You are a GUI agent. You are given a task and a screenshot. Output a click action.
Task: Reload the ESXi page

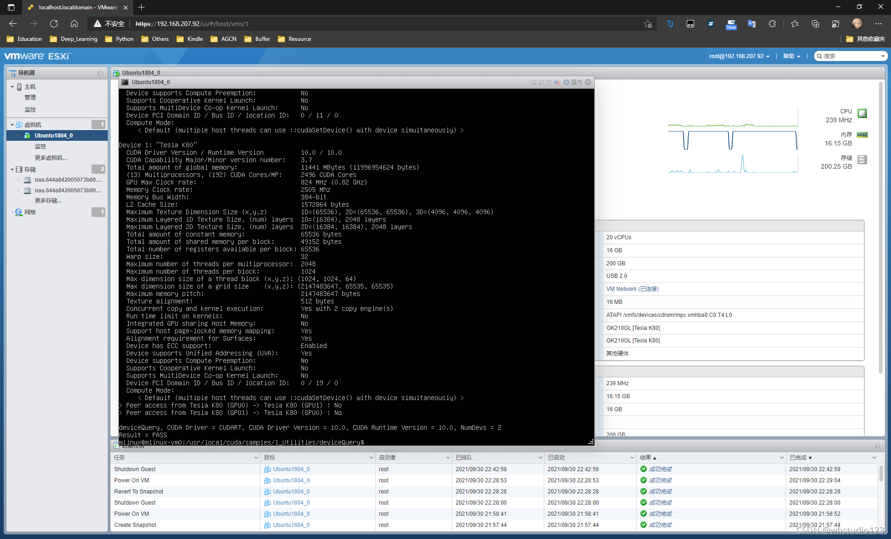(54, 24)
